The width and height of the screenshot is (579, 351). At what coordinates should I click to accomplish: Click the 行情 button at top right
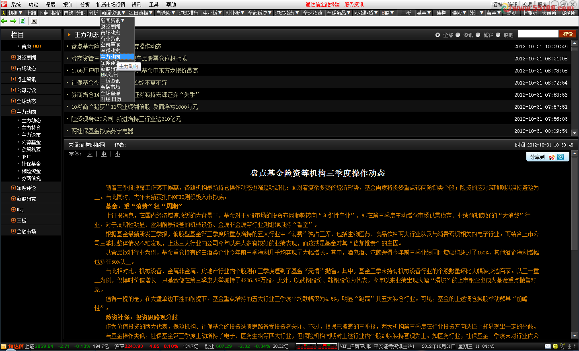click(498, 4)
